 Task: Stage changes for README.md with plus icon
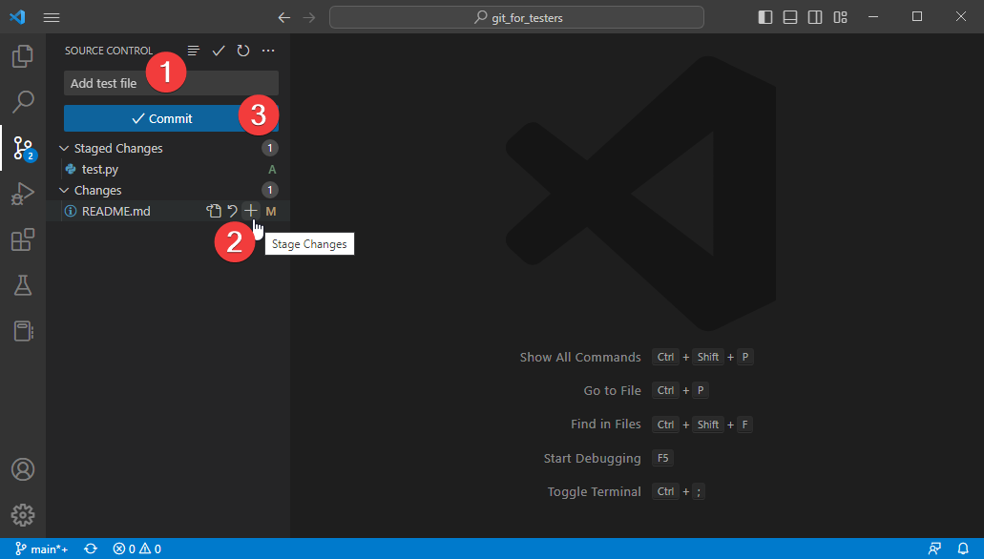coord(250,211)
